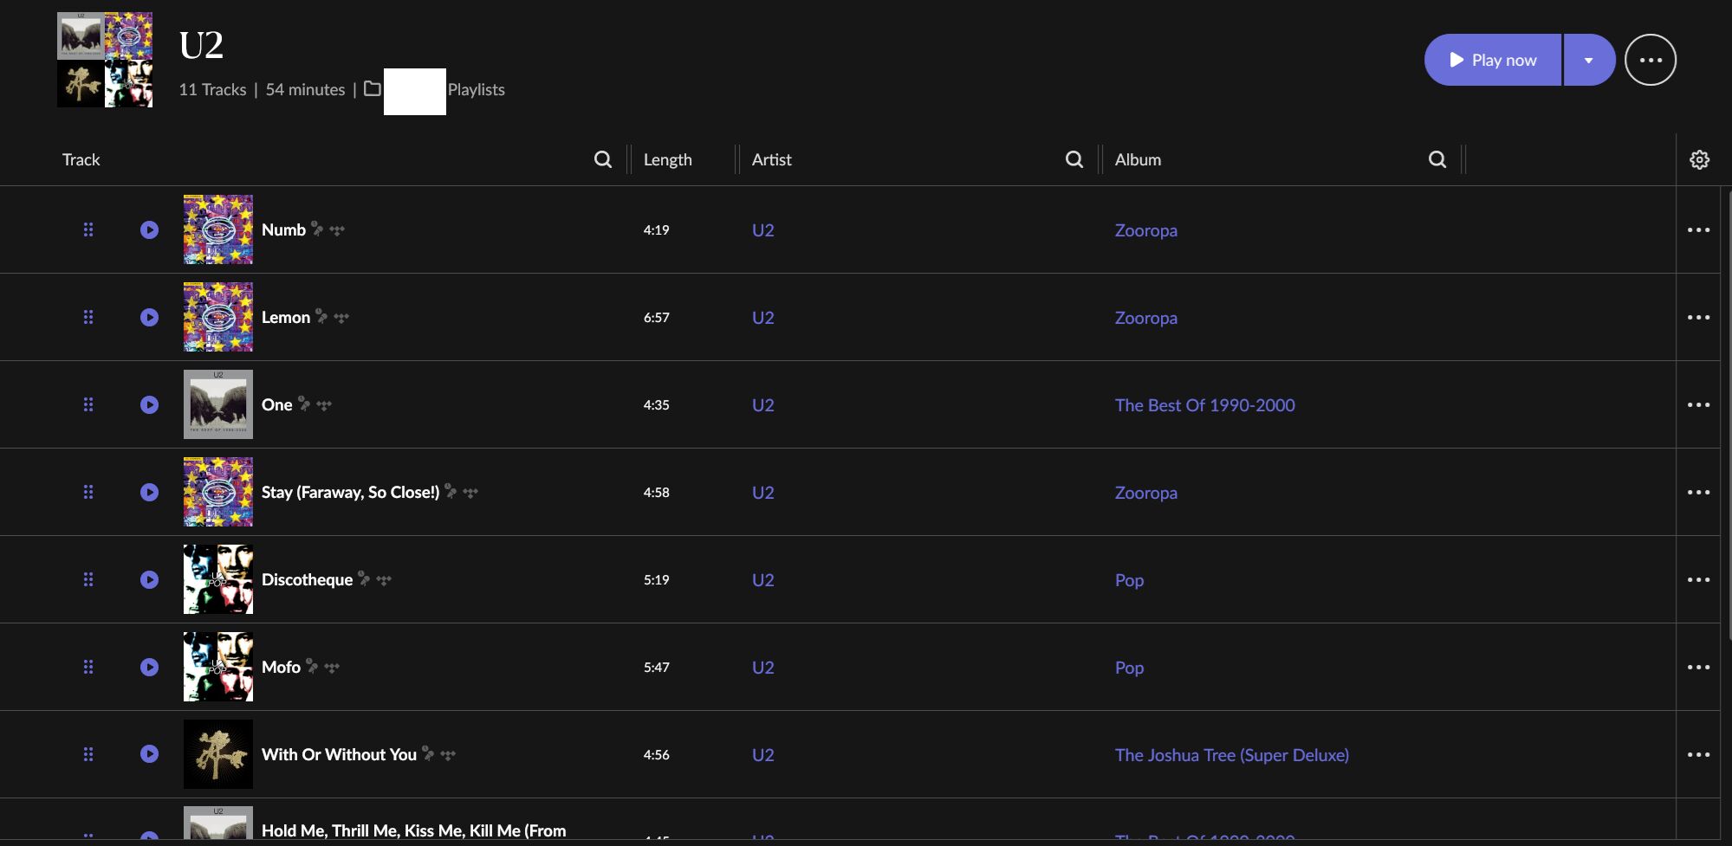Grab the drag handle for Lemon
The image size is (1732, 846).
pyautogui.click(x=88, y=317)
